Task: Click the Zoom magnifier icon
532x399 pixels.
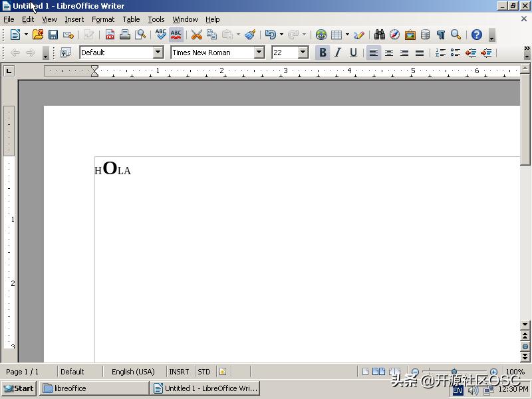Action: pos(456,35)
